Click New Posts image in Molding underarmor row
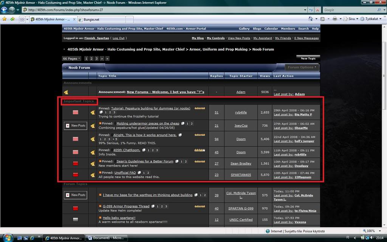This screenshot has height=242, width=387. click(x=76, y=126)
